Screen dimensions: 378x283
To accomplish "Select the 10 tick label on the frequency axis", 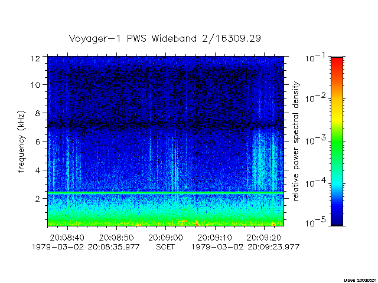I will point(35,85).
